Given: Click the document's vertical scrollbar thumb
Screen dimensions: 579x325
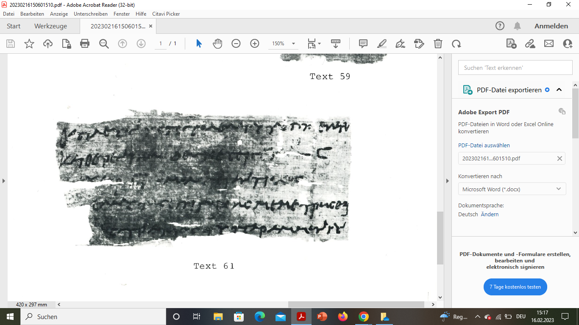Looking at the screenshot, I should click(440, 238).
